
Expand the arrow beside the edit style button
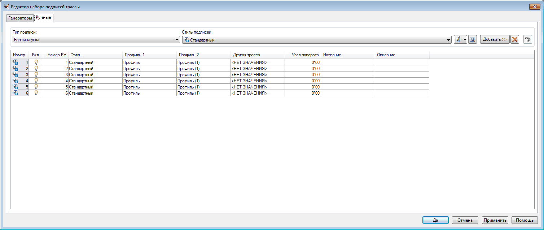[x=465, y=40]
